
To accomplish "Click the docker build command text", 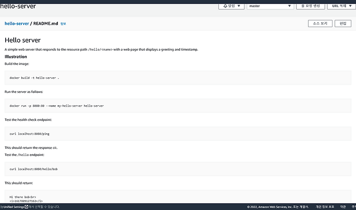I will 34,78.
